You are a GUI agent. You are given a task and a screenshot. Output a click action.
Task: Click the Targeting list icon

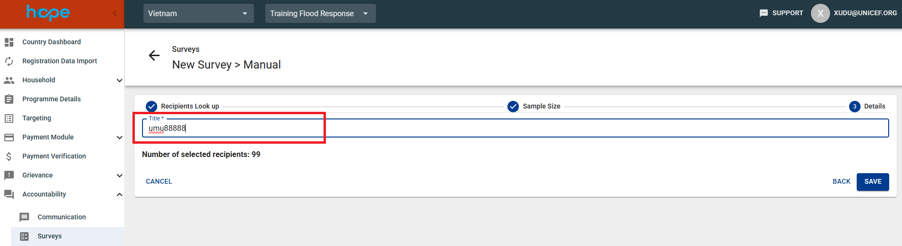tap(9, 118)
